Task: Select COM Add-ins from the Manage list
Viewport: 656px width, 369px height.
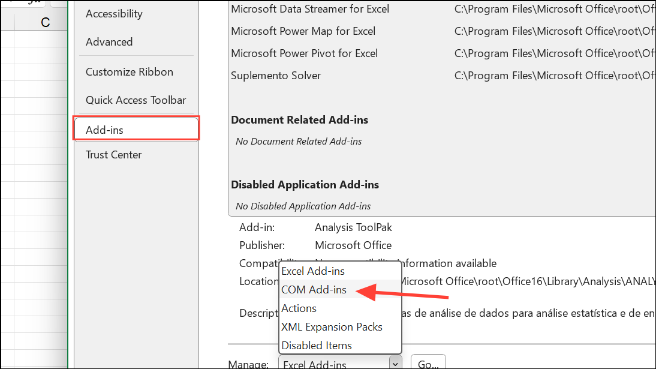Action: click(314, 289)
